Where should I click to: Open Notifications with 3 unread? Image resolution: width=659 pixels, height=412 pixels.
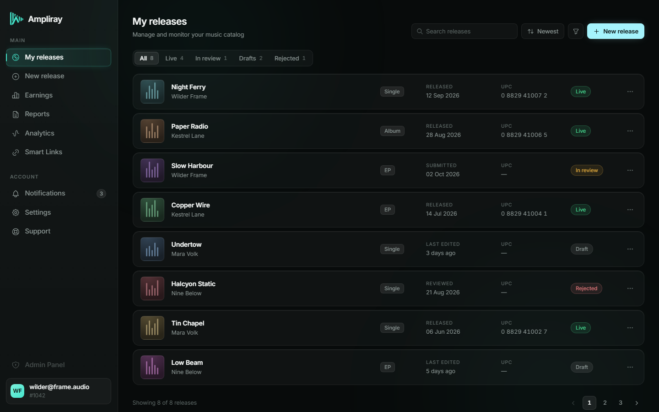(x=59, y=193)
